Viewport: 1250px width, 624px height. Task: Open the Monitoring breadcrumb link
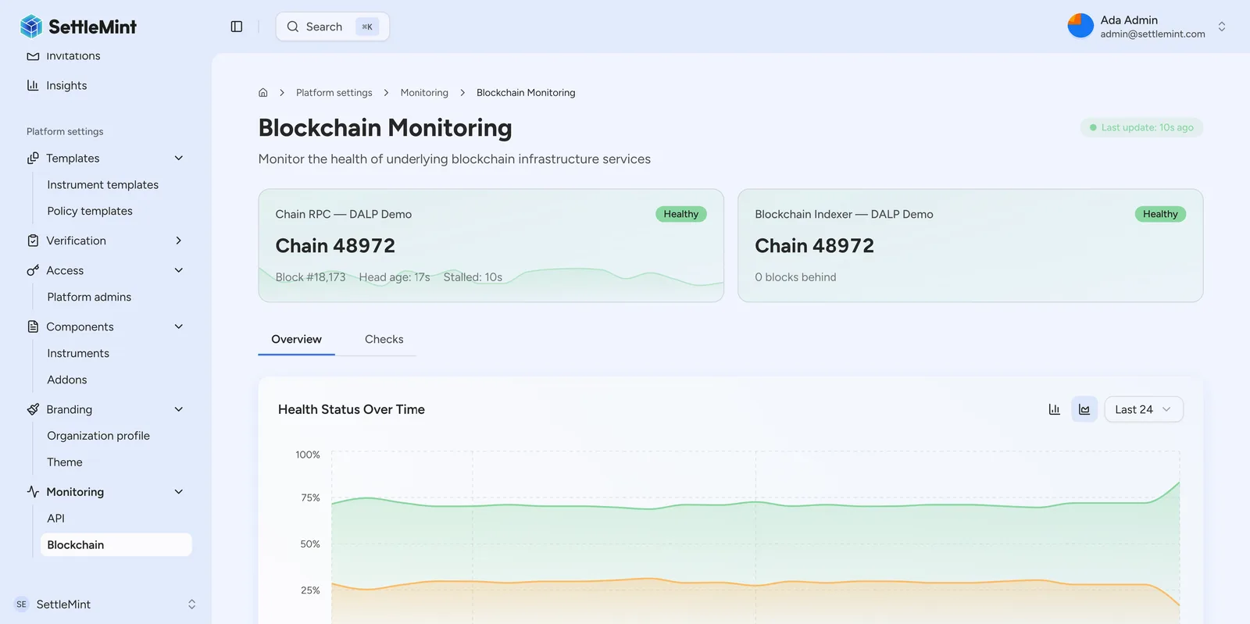pyautogui.click(x=424, y=93)
